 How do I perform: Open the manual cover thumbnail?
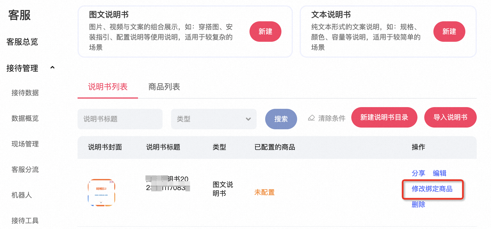pyautogui.click(x=102, y=193)
